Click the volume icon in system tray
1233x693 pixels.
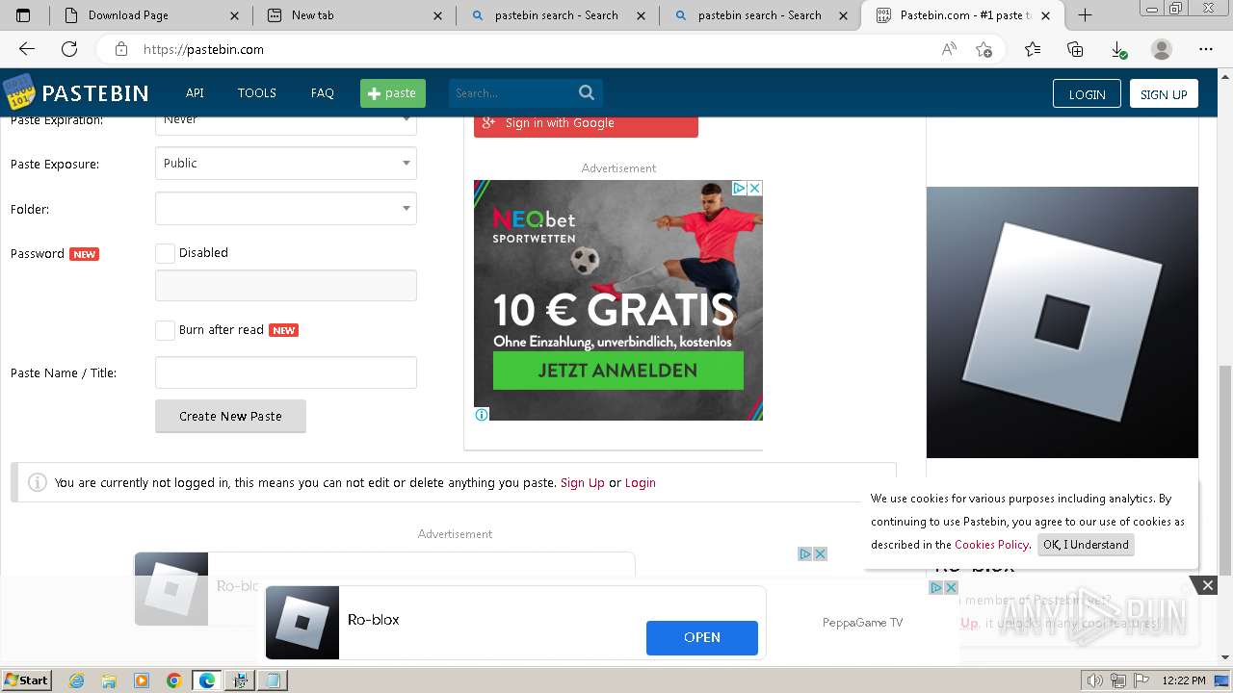(1094, 680)
